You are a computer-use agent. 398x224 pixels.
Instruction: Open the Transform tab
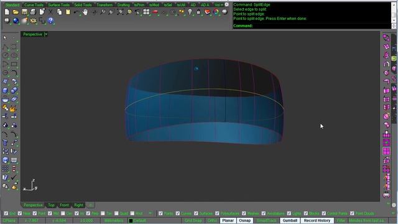[104, 5]
